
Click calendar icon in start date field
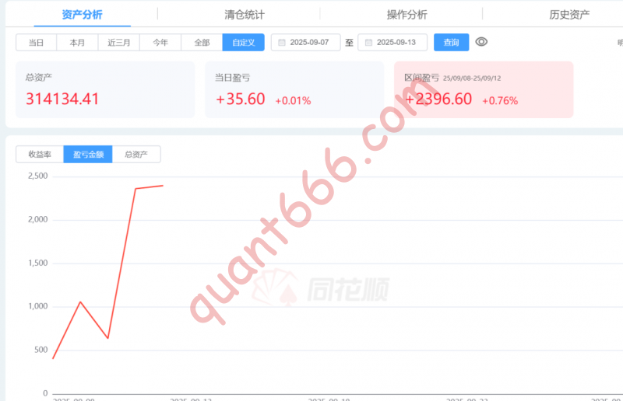tap(282, 43)
